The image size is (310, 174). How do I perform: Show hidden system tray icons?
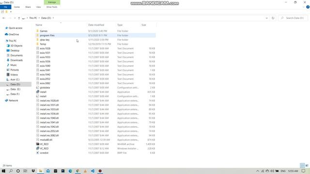point(257,171)
